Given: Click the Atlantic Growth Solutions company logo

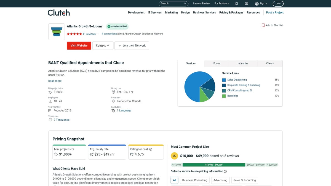Looking at the screenshot, I should (57, 32).
